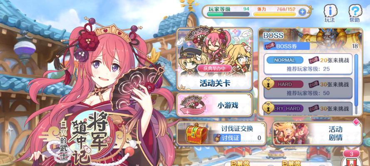This screenshot has width=370, height=166.
Task: Open the 帮助 question mark icon
Action: click(355, 13)
